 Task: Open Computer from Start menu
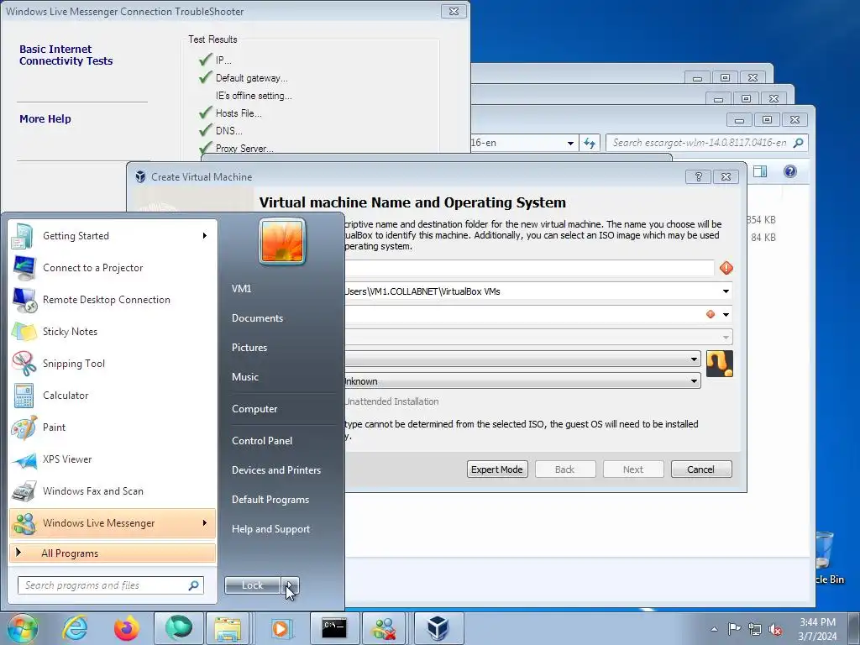tap(254, 409)
